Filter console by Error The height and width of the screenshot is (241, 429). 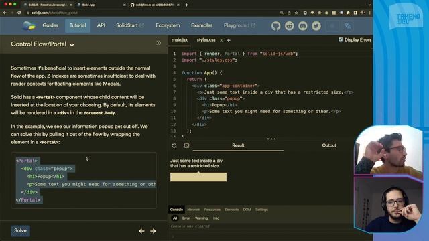pyautogui.click(x=186, y=218)
